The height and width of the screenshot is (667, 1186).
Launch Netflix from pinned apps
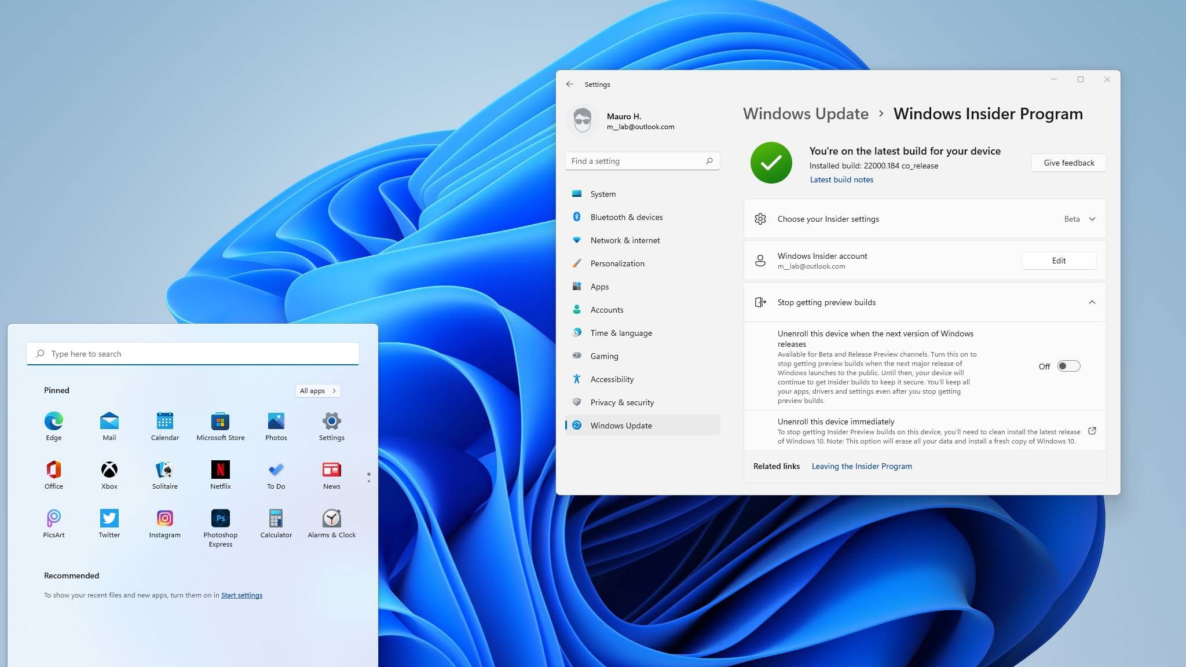pyautogui.click(x=220, y=470)
